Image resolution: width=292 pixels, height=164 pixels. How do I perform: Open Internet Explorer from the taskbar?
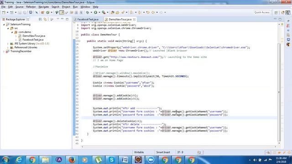[x=19, y=160]
